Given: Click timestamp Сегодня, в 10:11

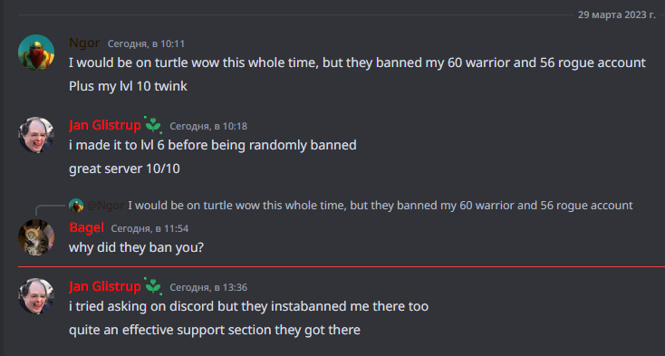Looking at the screenshot, I should (x=146, y=43).
